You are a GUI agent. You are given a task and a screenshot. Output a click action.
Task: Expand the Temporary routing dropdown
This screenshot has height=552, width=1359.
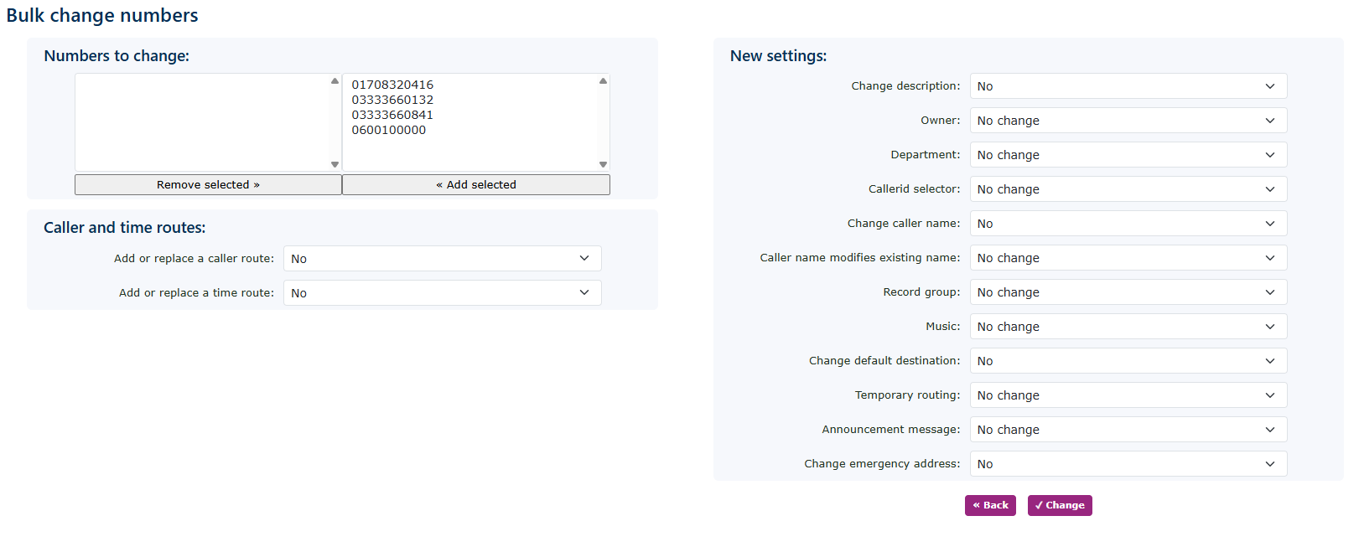[1128, 395]
